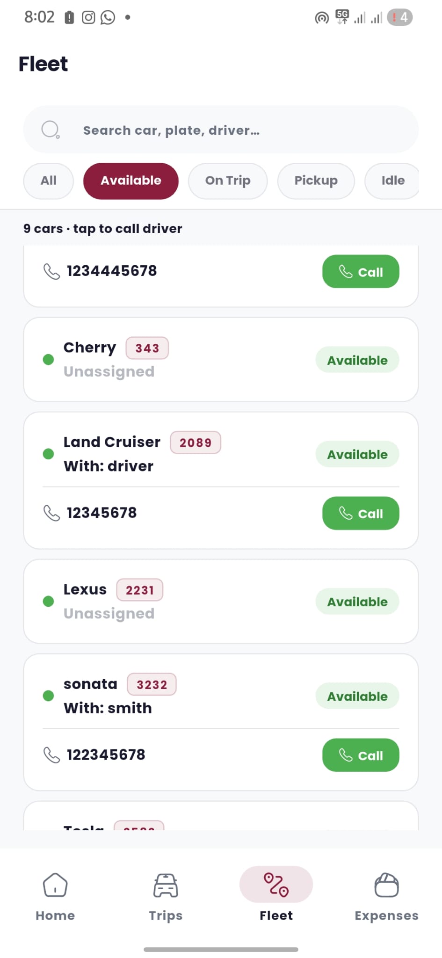Call smith, the sonata driver
442x958 pixels.
[x=361, y=755]
